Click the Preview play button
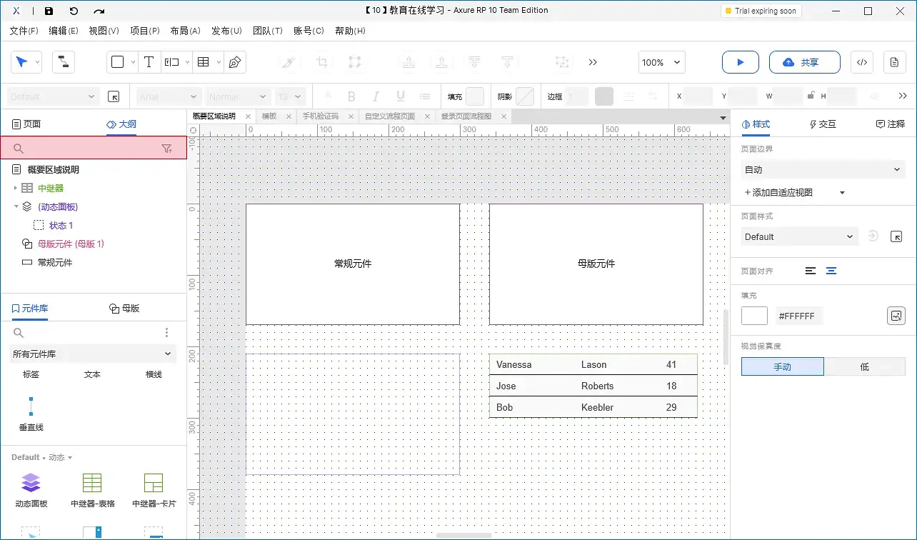Viewport: 917px width, 540px height. tap(740, 62)
